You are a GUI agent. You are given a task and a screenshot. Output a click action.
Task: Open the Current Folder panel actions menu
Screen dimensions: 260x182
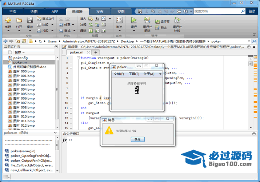coord(56,47)
